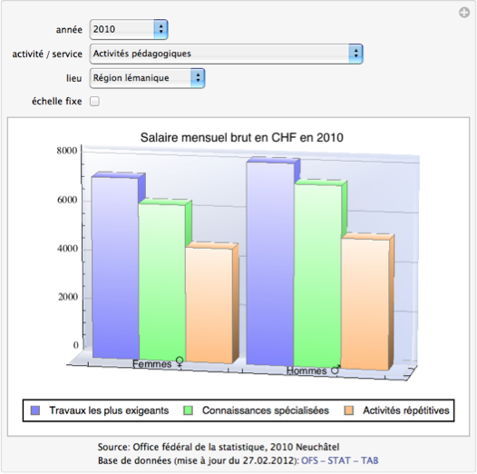Select the orange Hommes bar
Viewport: 477px width, 474px height.
point(365,304)
